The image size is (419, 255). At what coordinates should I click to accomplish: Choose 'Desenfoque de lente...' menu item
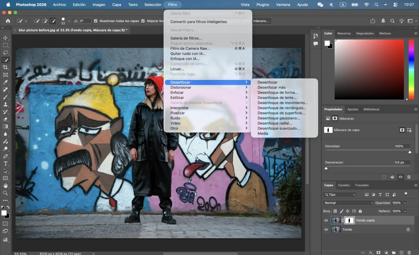[277, 98]
